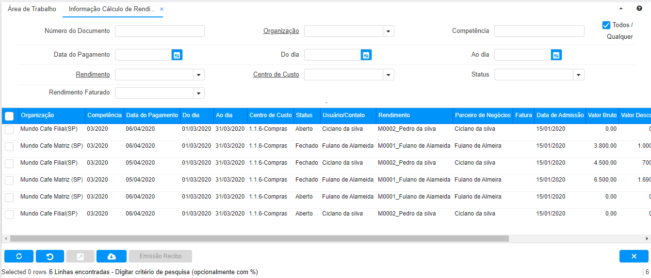Focus the Competência input field

[539, 31]
